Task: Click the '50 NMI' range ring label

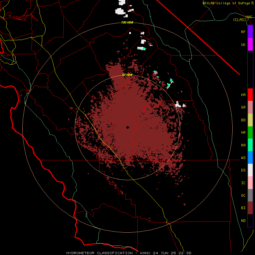Action: point(127,75)
